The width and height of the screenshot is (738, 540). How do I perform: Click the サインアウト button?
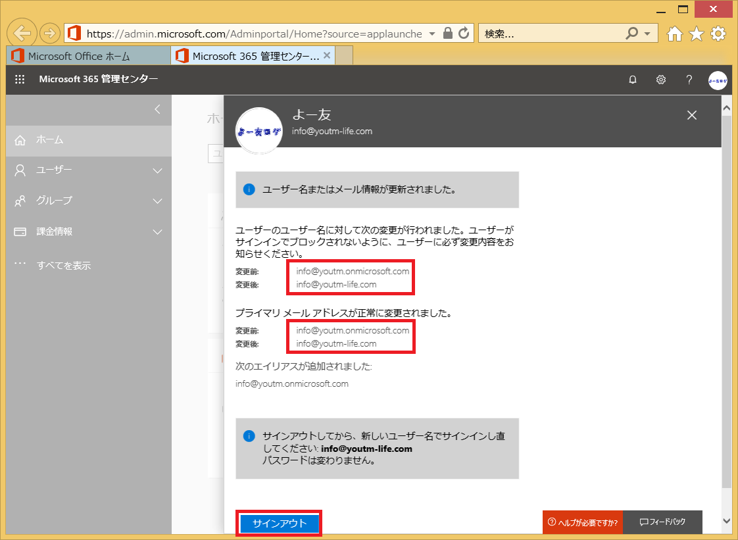[279, 523]
